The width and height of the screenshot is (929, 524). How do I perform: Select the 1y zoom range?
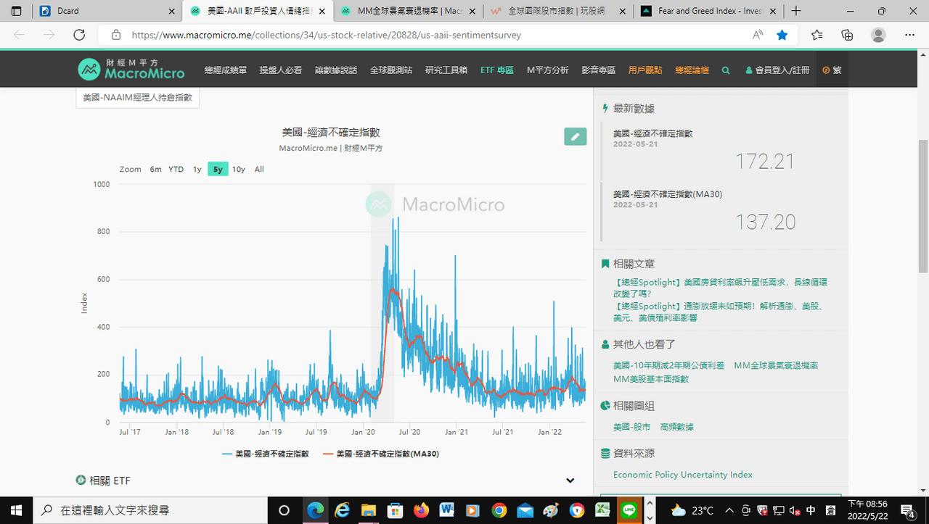197,170
